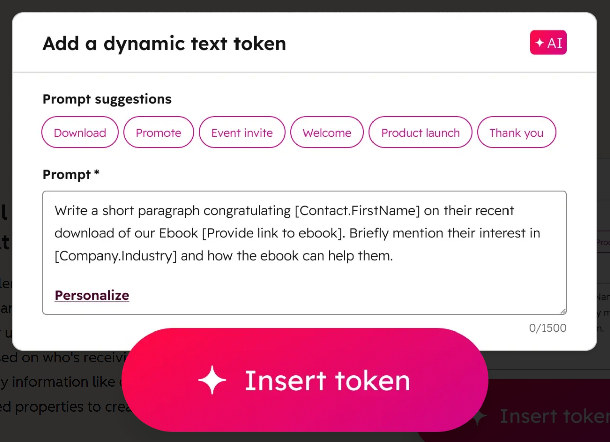Click inside the Prompt text area
The image size is (610, 442).
(x=301, y=251)
